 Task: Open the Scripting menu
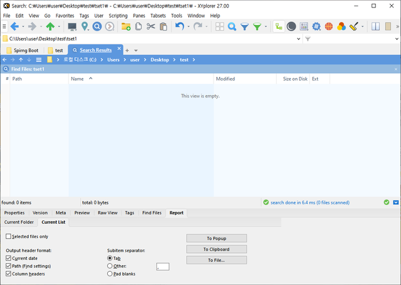tap(118, 16)
